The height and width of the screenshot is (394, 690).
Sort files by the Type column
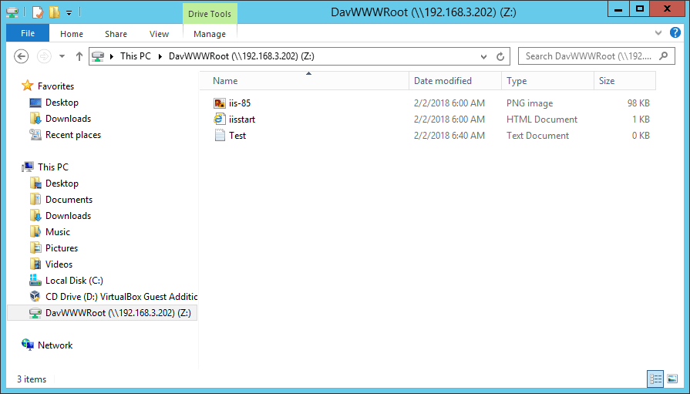[547, 81]
